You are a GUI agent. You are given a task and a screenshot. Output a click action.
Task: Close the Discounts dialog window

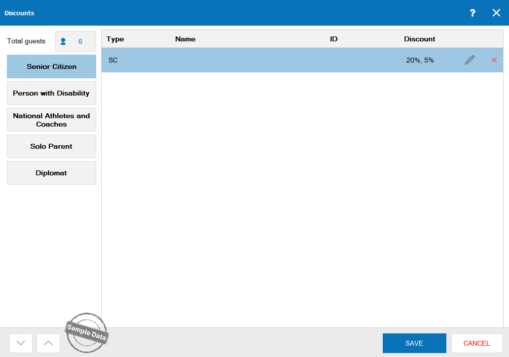pyautogui.click(x=496, y=13)
